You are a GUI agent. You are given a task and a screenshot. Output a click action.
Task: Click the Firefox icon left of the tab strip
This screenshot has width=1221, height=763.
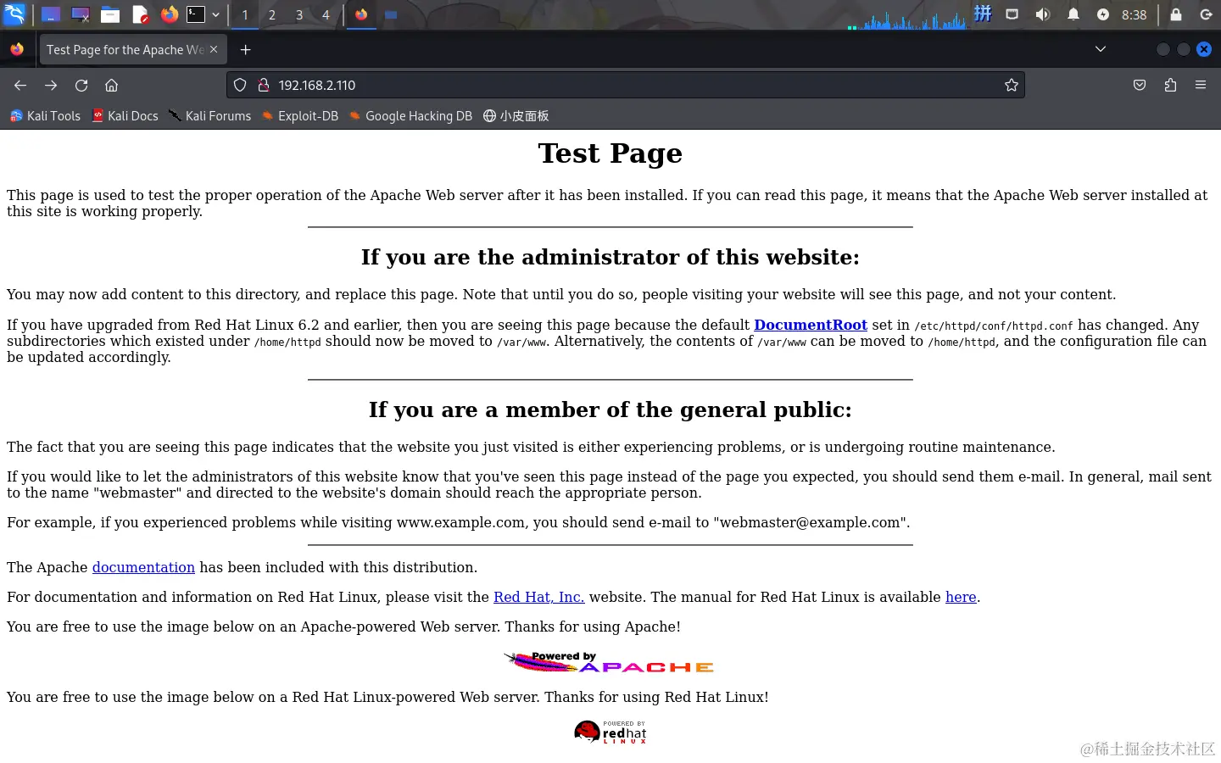tap(17, 49)
